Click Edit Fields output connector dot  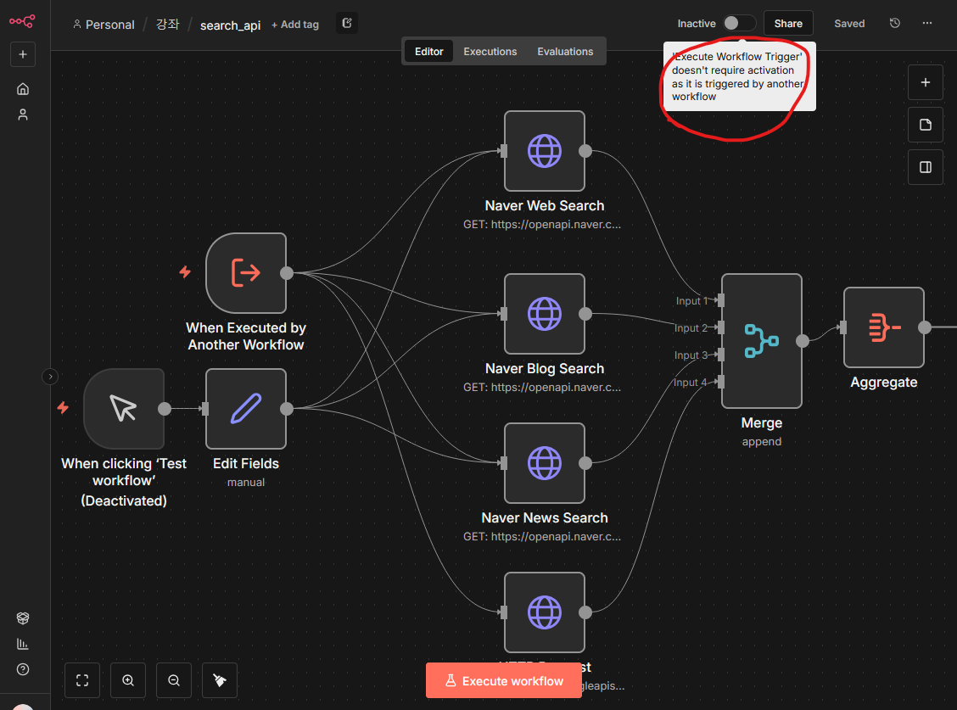(x=287, y=408)
